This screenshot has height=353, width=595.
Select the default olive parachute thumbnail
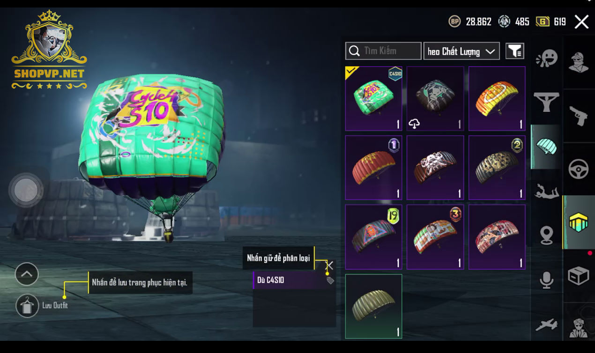coord(373,306)
